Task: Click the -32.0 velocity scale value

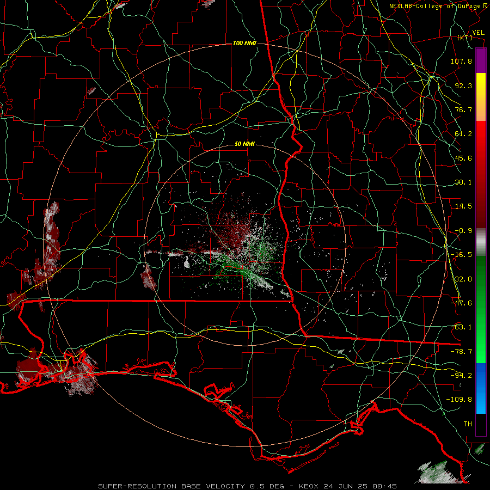Action: [x=461, y=279]
